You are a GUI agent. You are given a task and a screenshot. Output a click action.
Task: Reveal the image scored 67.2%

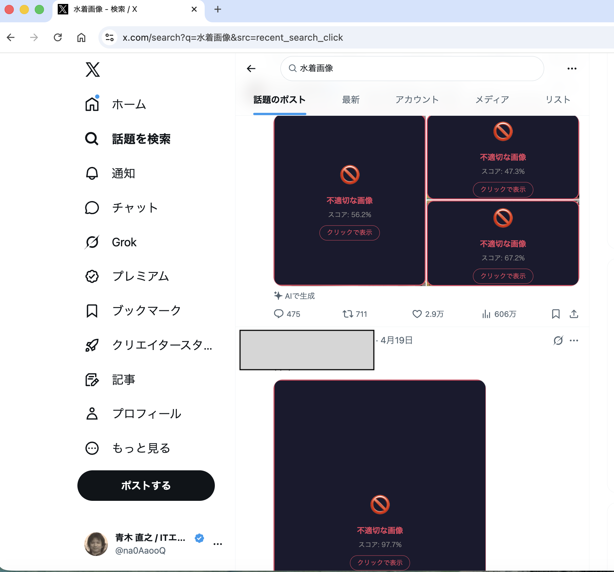coord(503,276)
